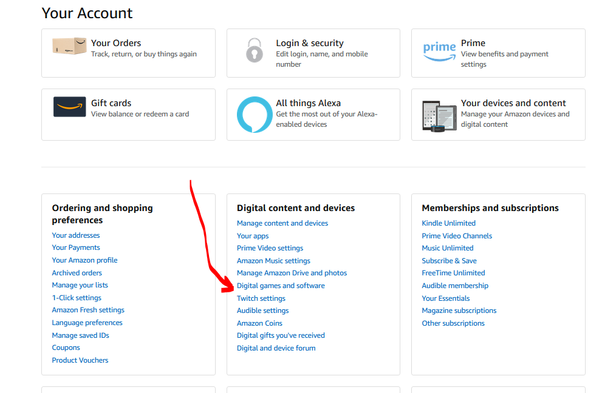Open Kindle Unlimited membership link

448,223
